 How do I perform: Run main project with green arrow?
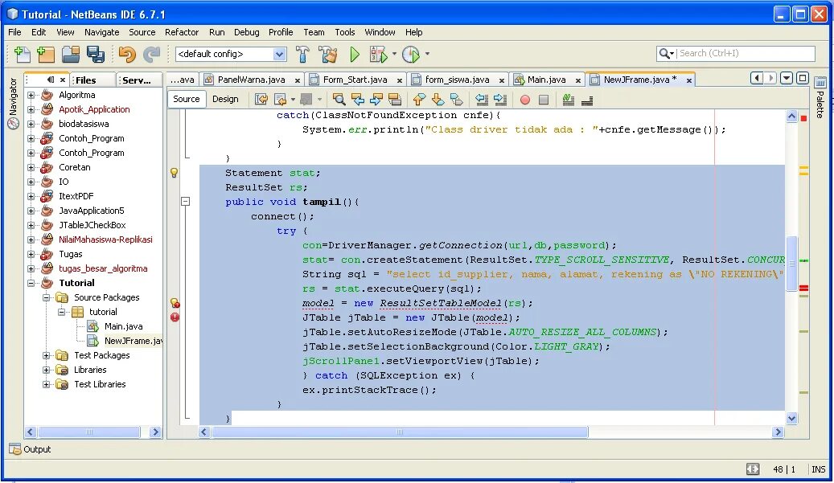[354, 54]
